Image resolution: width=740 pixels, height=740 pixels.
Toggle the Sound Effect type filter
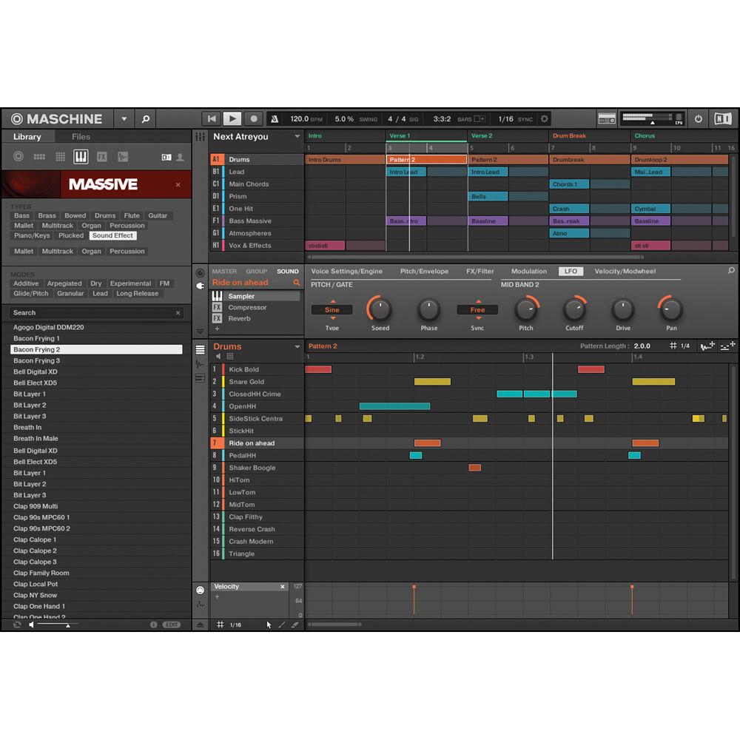click(112, 235)
